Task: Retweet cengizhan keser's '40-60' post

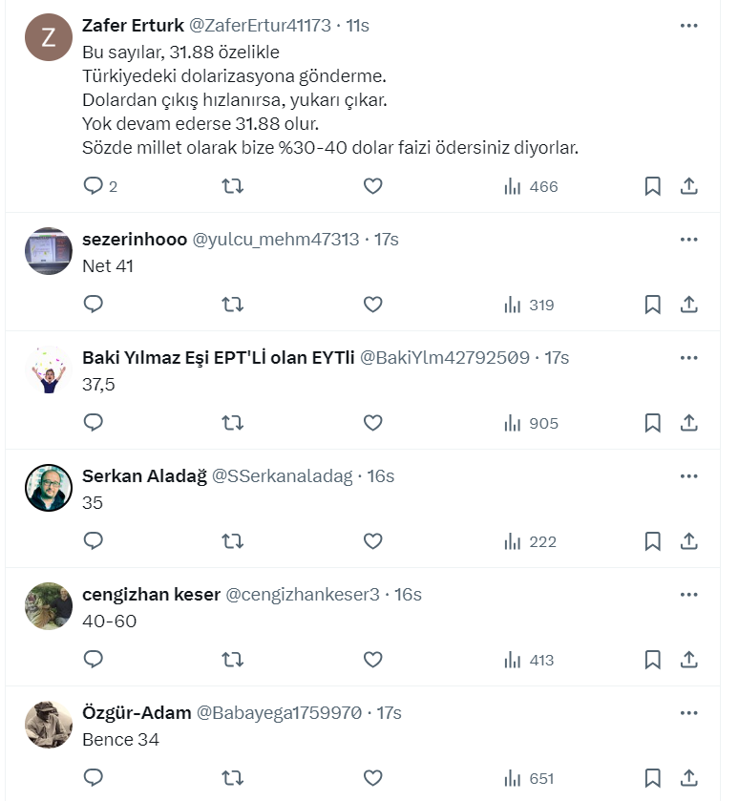Action: tap(232, 660)
